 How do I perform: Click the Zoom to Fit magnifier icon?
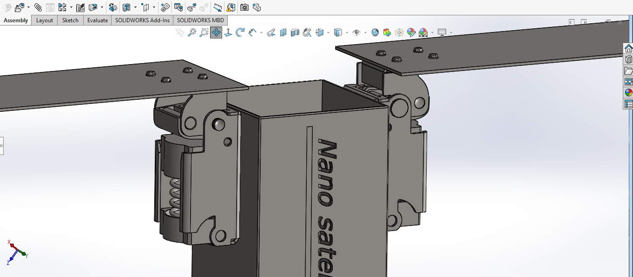click(x=191, y=32)
